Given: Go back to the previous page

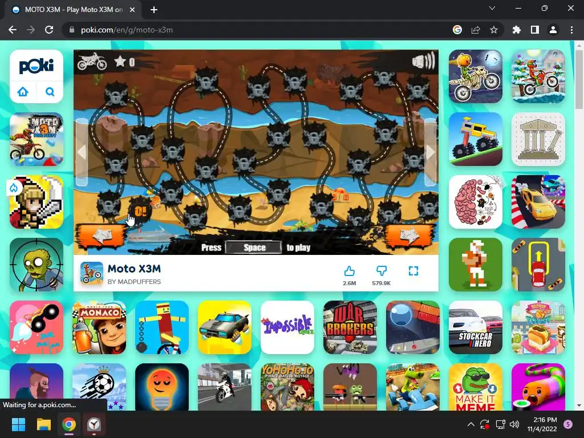Looking at the screenshot, I should 13,30.
